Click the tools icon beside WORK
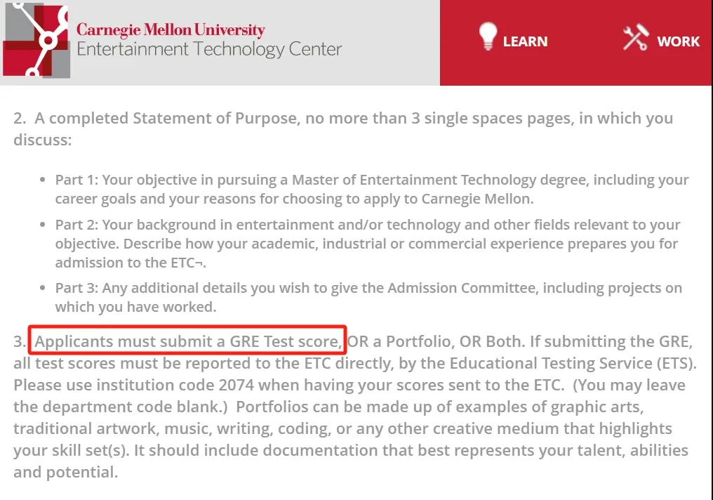Viewport: 713px width, 500px height. tap(636, 37)
